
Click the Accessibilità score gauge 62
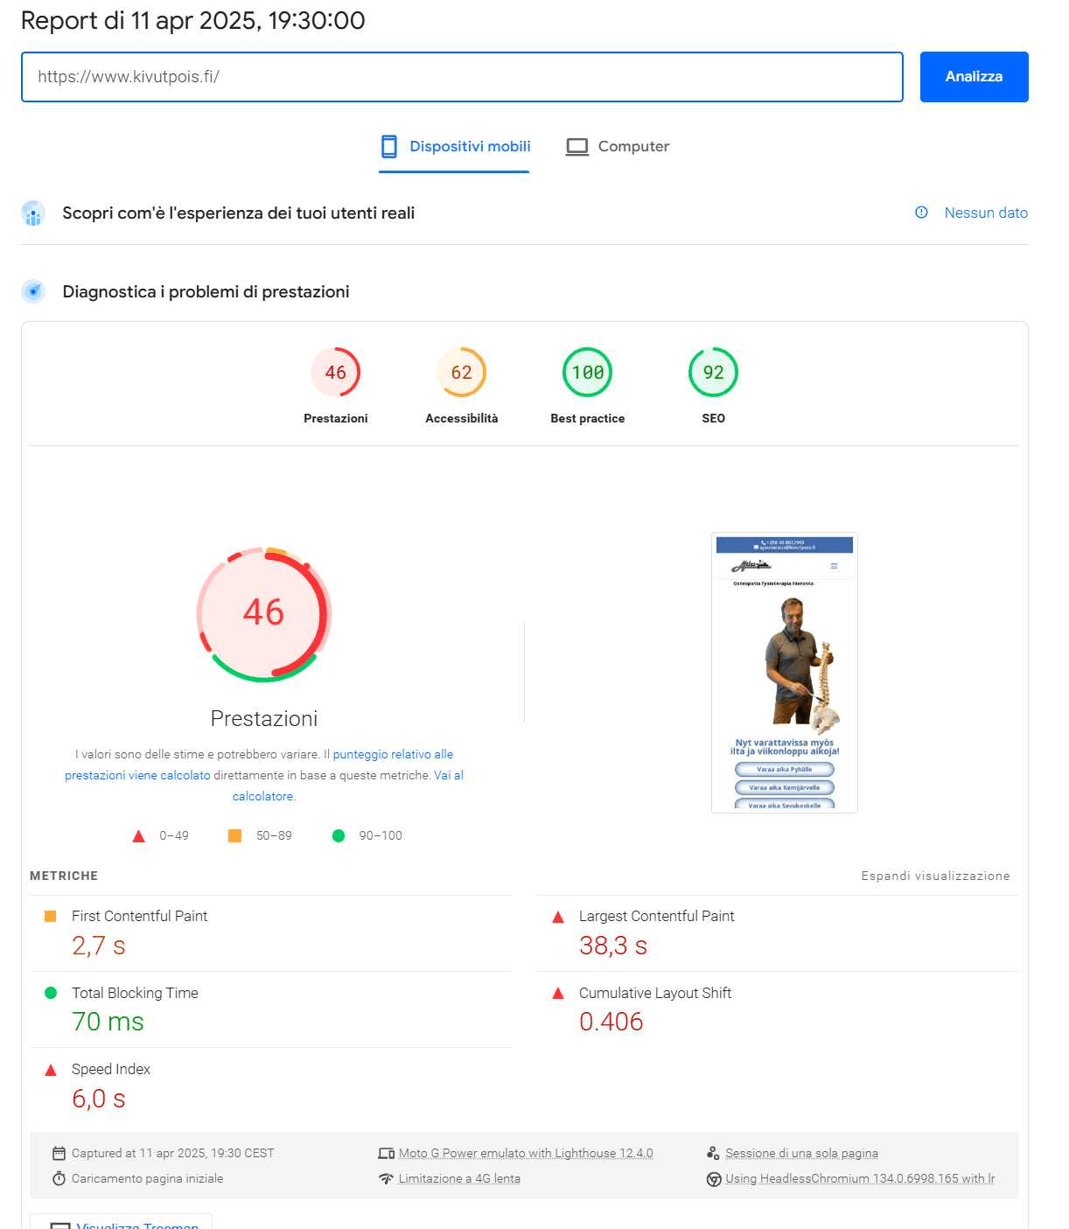462,373
